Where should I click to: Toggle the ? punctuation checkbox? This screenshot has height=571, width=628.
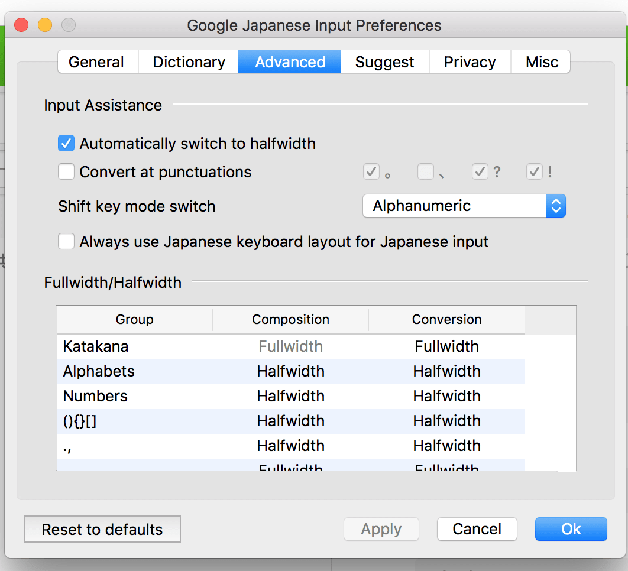click(x=480, y=172)
